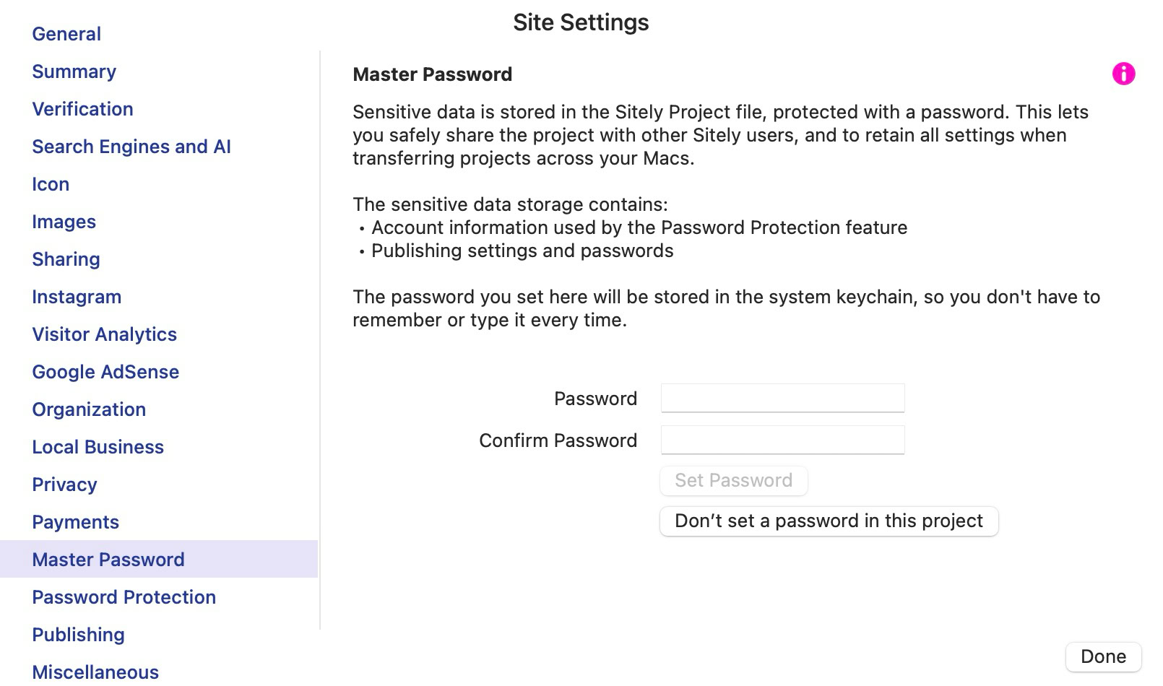Open Search Engines and AI settings
This screenshot has height=686, width=1163.
[131, 147]
